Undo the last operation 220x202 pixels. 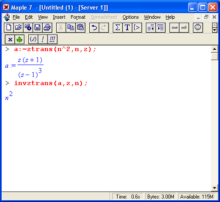[94, 27]
